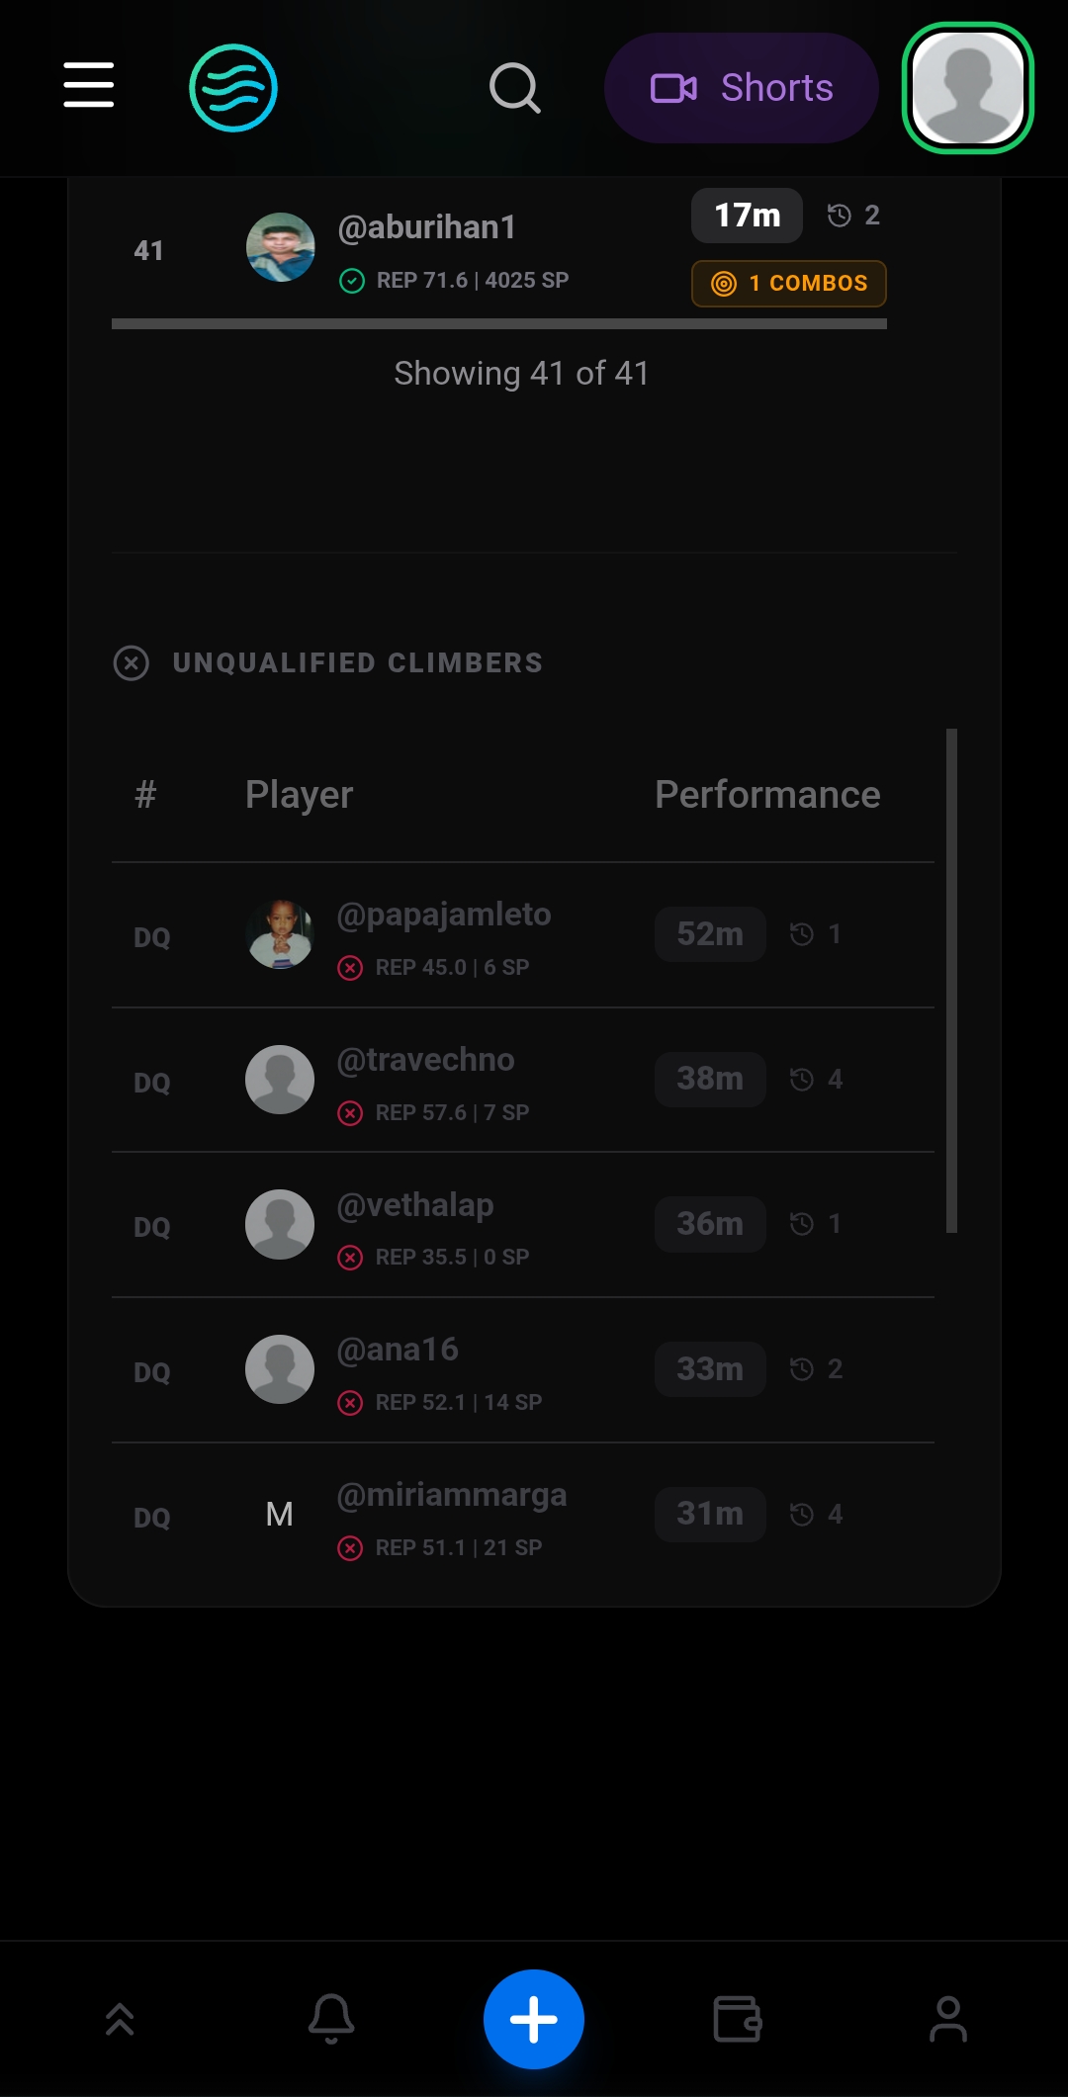Open @miriammarga M avatar

[280, 1515]
